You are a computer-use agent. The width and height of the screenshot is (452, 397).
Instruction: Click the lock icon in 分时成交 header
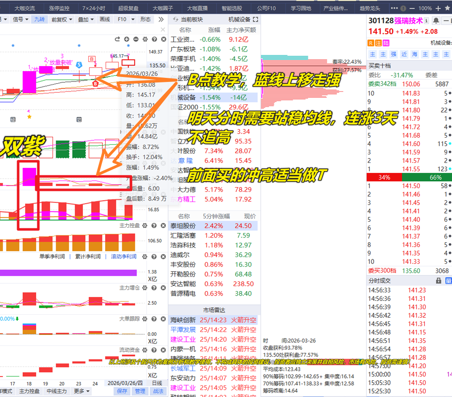click(438, 281)
